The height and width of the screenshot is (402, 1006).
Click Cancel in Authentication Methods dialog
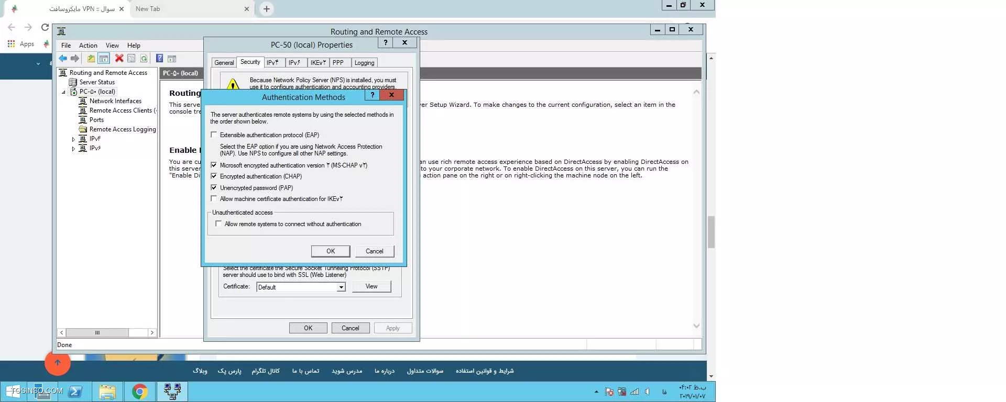pos(374,251)
